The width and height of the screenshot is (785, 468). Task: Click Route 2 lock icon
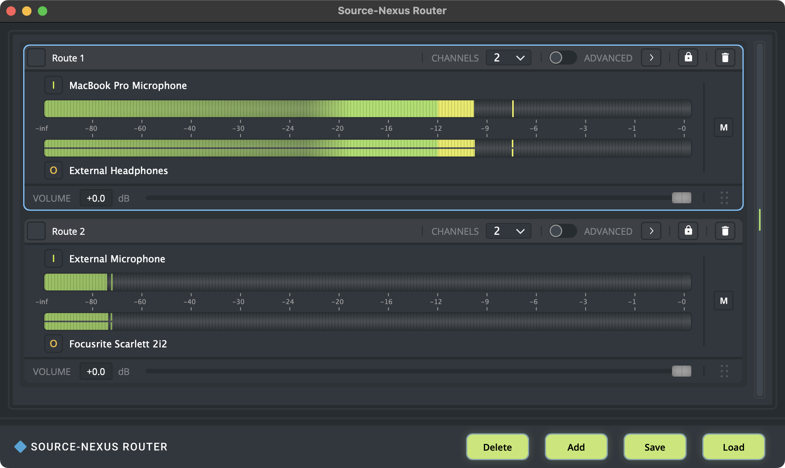[x=688, y=231]
